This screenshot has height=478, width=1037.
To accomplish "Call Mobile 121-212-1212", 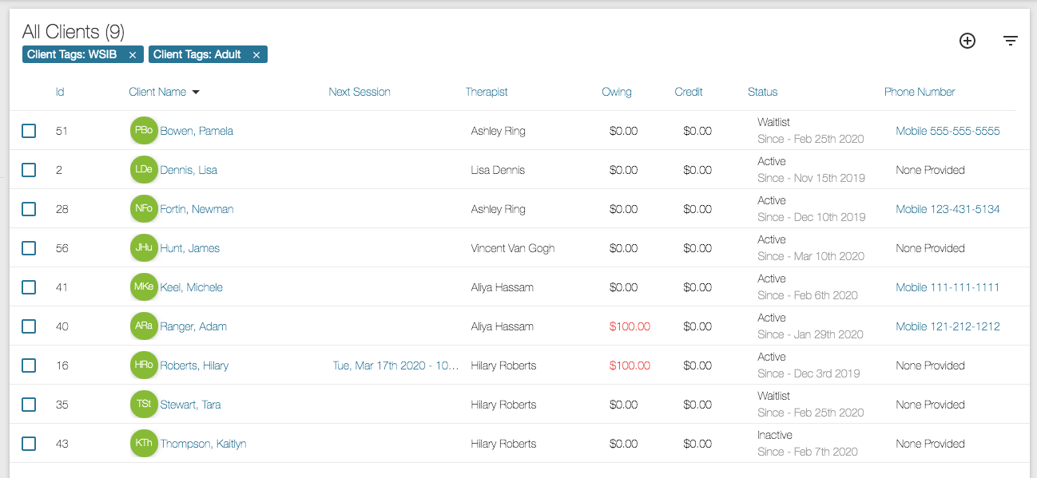I will 948,326.
